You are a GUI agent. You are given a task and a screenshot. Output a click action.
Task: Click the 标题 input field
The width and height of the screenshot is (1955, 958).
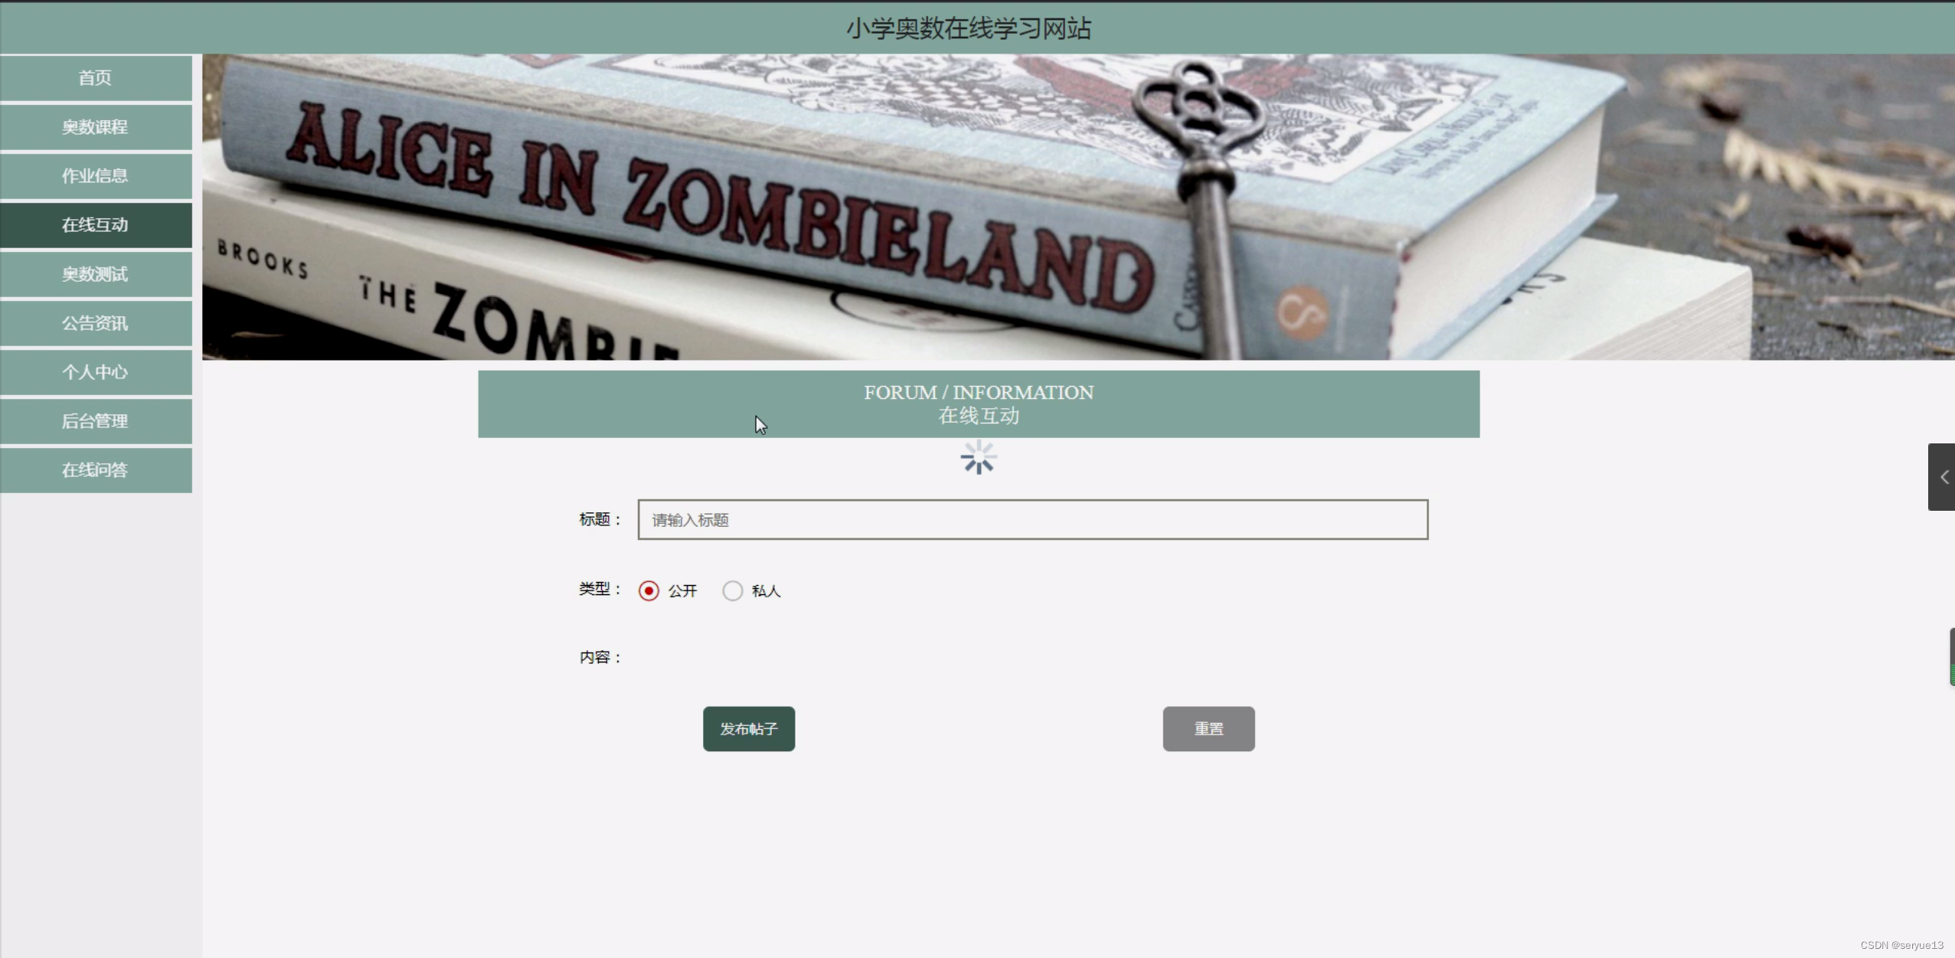1032,520
